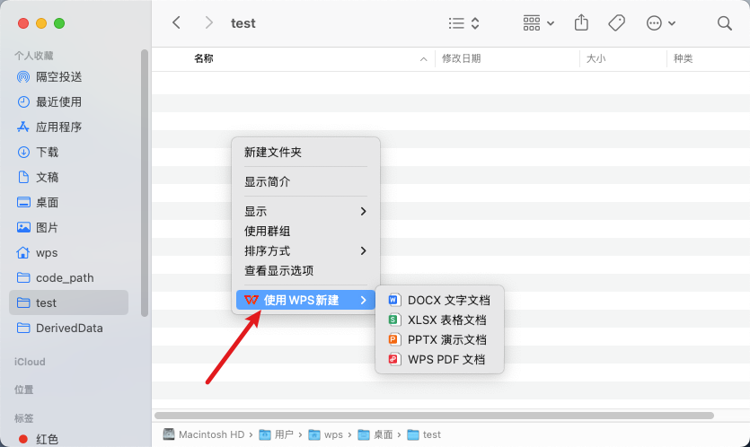This screenshot has width=750, height=447.
Task: Open 最近使用 in the sidebar
Action: pyautogui.click(x=68, y=101)
